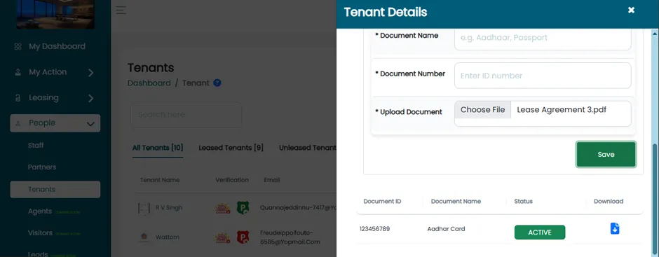659x257 pixels.
Task: Click police verification badge for R V Singh
Action: tap(243, 207)
